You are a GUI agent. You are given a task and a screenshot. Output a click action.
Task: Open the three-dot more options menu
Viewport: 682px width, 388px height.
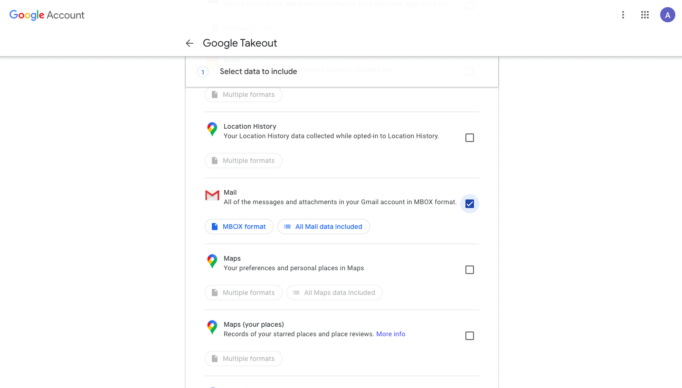point(623,15)
